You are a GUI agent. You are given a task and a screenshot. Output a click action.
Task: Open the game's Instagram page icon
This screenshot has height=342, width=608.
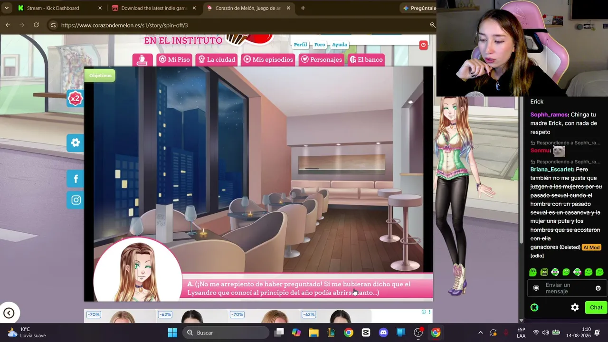[76, 200]
